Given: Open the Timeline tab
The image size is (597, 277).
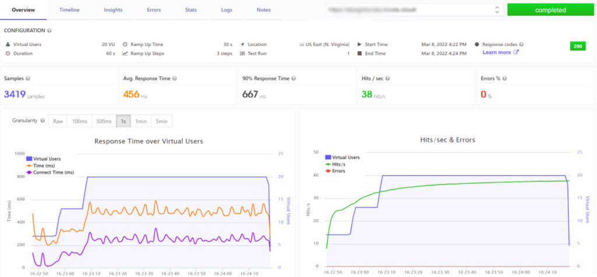Looking at the screenshot, I should 69,10.
